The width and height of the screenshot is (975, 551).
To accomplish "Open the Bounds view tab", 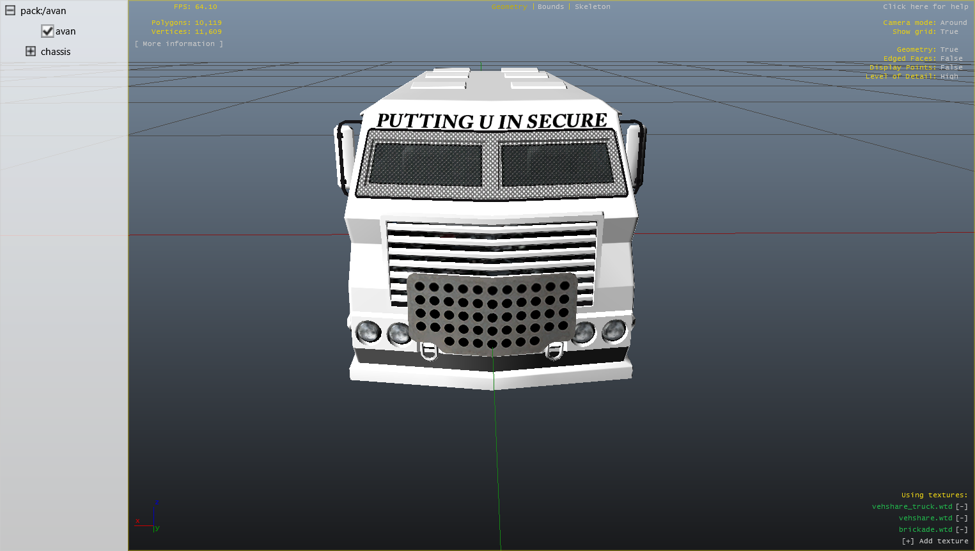I will 550,7.
